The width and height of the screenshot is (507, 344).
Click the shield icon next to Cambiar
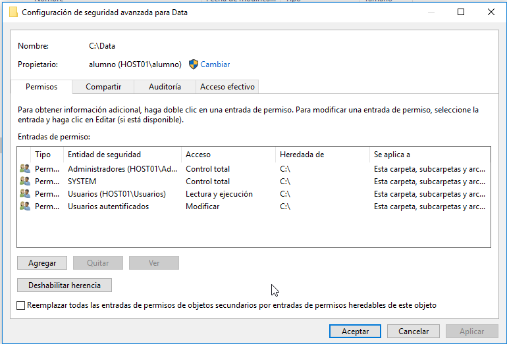coord(194,64)
